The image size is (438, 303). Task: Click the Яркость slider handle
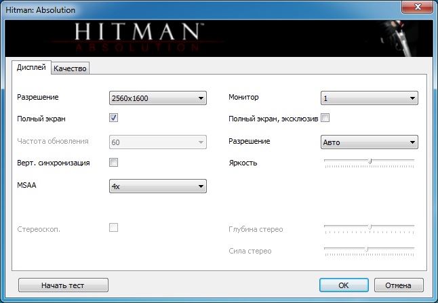click(x=370, y=161)
